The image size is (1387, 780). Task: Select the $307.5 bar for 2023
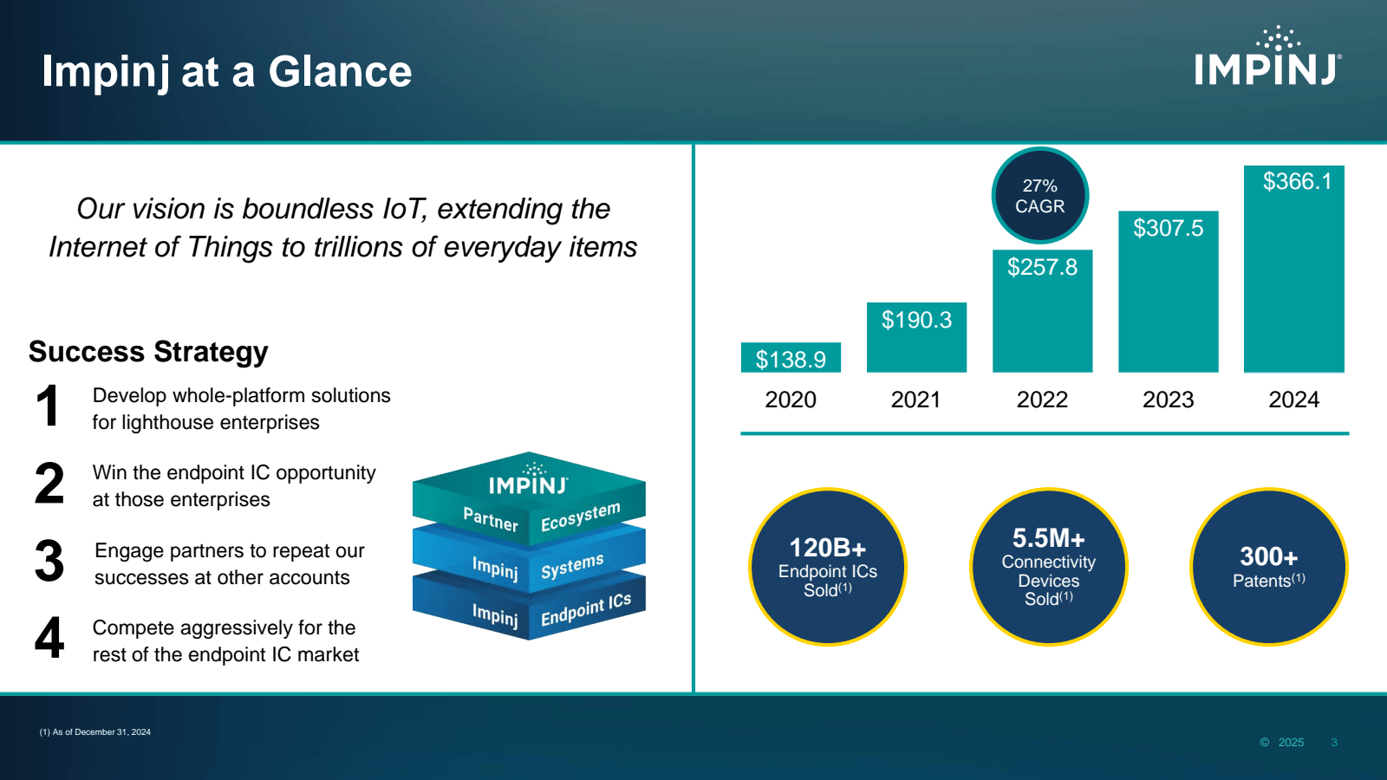(x=1168, y=292)
